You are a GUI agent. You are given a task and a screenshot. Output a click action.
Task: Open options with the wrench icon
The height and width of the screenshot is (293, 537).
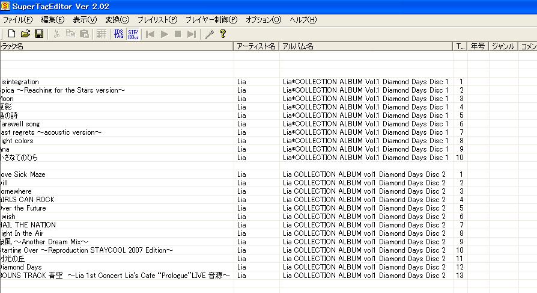209,34
